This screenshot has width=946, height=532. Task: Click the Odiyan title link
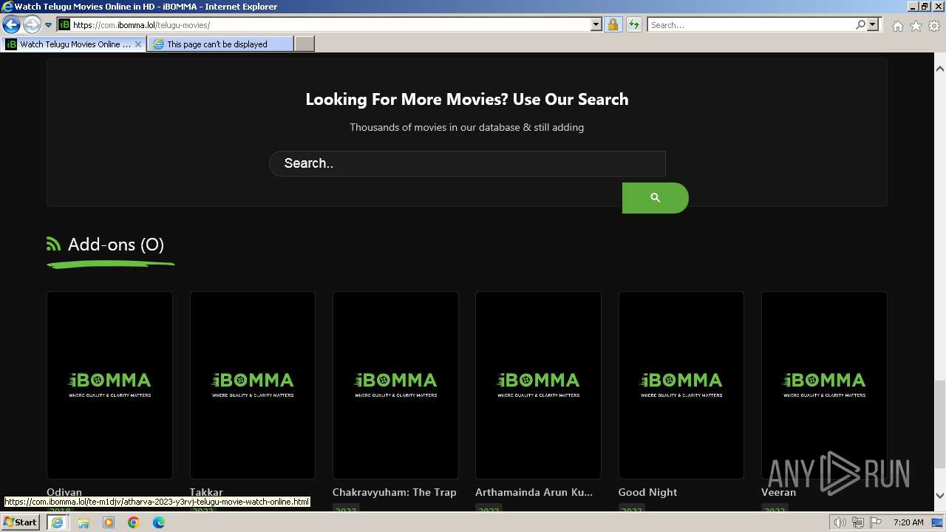[64, 492]
